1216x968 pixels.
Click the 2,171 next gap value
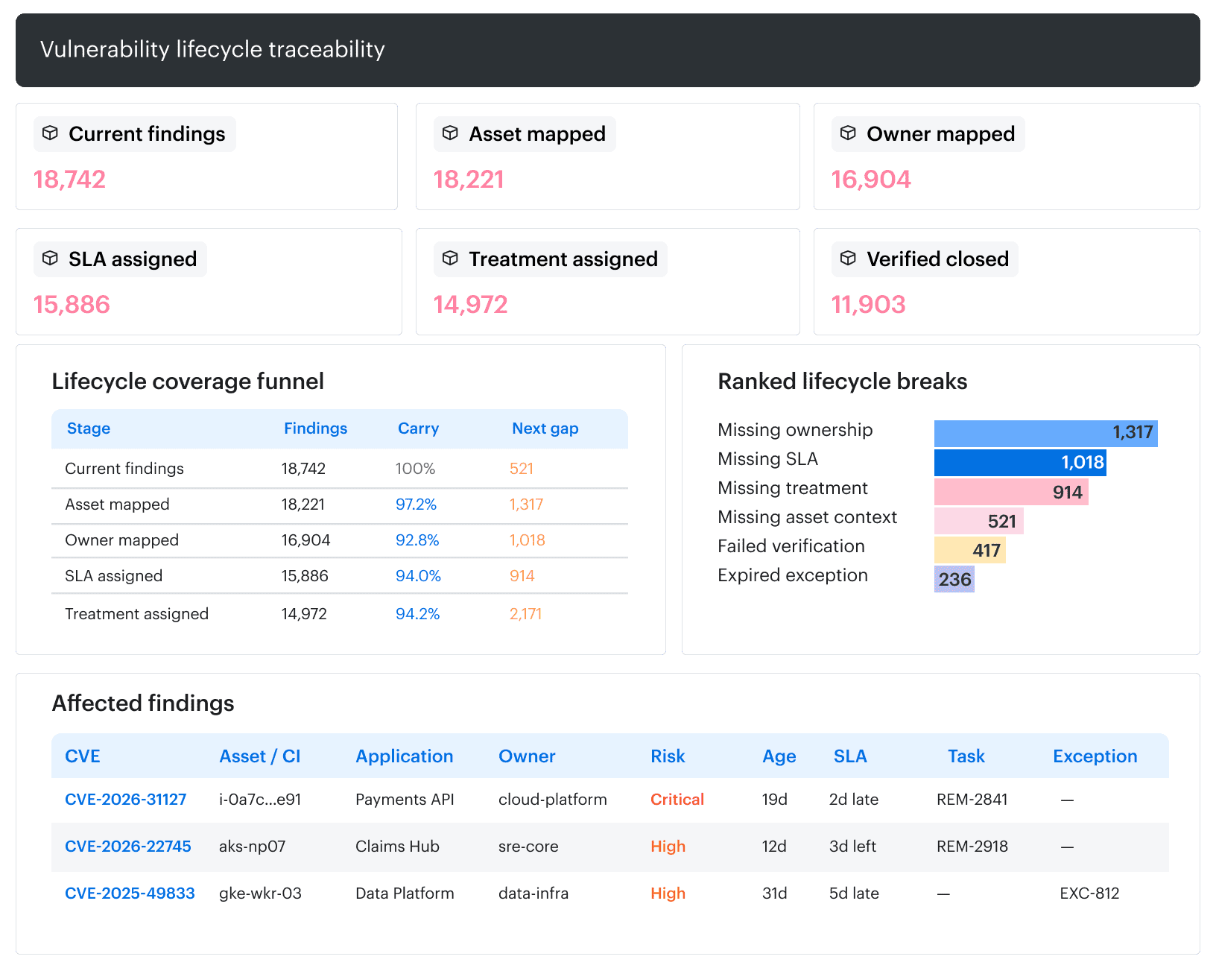point(525,614)
